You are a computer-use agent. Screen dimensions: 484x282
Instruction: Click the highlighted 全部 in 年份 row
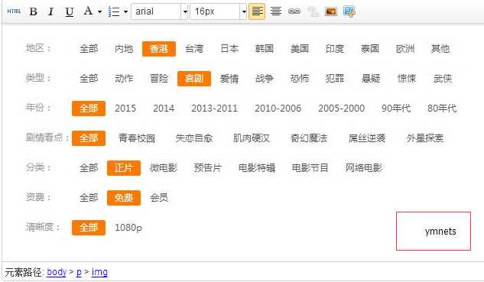point(89,109)
